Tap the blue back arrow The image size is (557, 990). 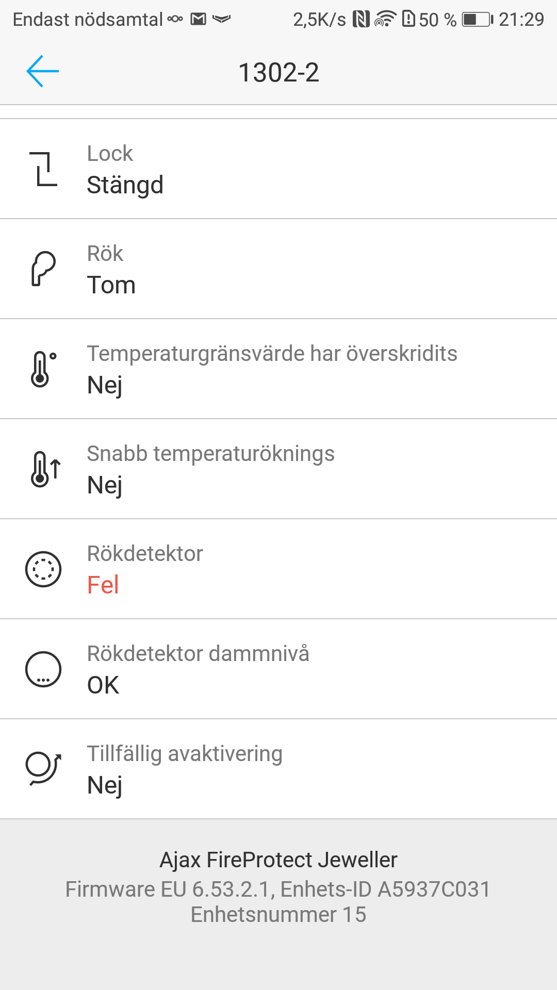pos(43,71)
